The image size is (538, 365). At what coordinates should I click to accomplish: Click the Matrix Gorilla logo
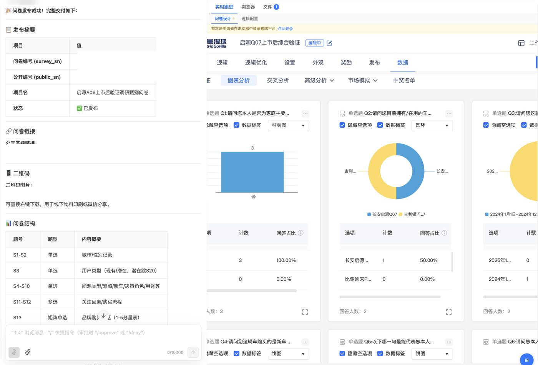(216, 43)
